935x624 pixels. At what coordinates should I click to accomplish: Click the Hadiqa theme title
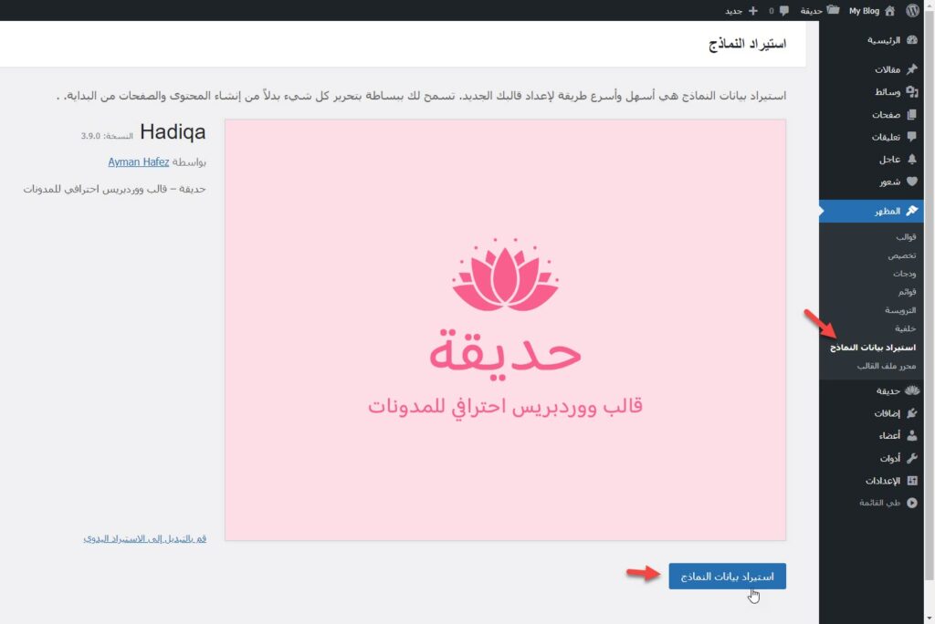[x=173, y=132]
